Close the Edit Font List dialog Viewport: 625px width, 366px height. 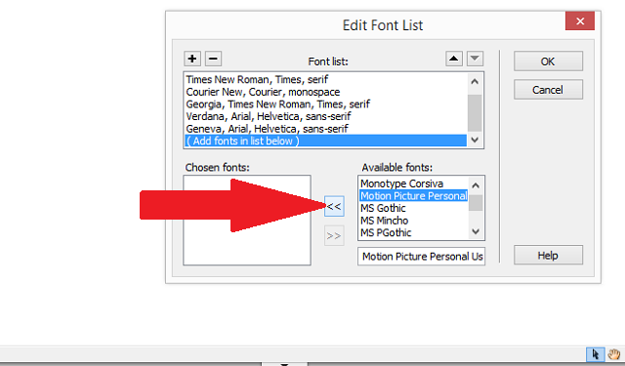[580, 21]
